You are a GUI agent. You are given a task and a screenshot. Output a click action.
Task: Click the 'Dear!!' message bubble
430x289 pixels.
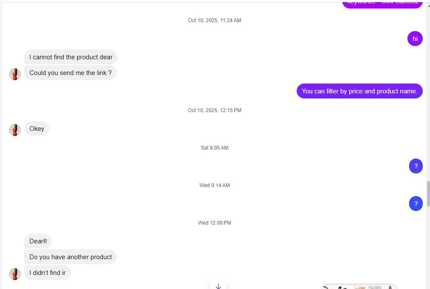[38, 241]
